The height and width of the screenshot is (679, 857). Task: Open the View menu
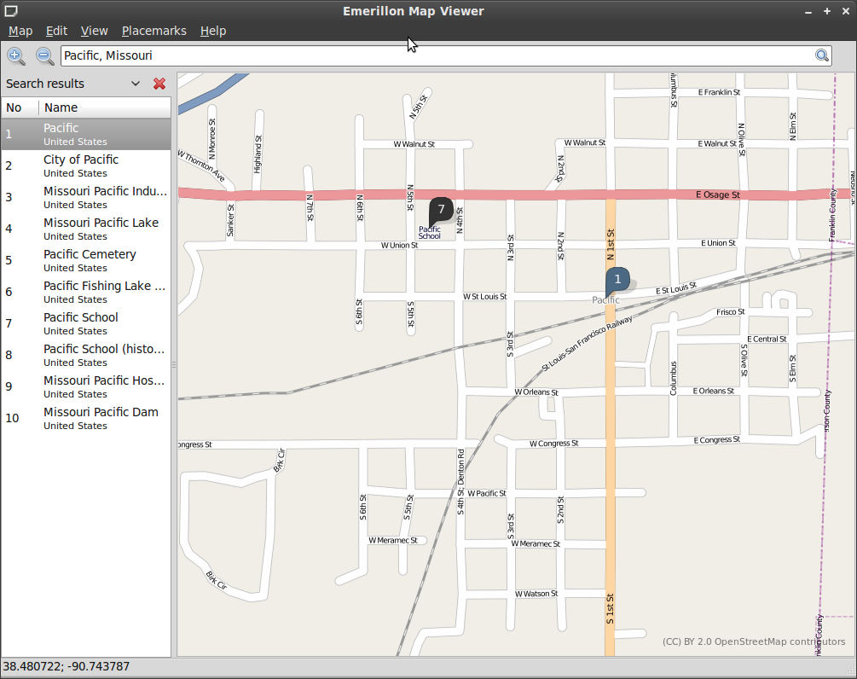[94, 31]
